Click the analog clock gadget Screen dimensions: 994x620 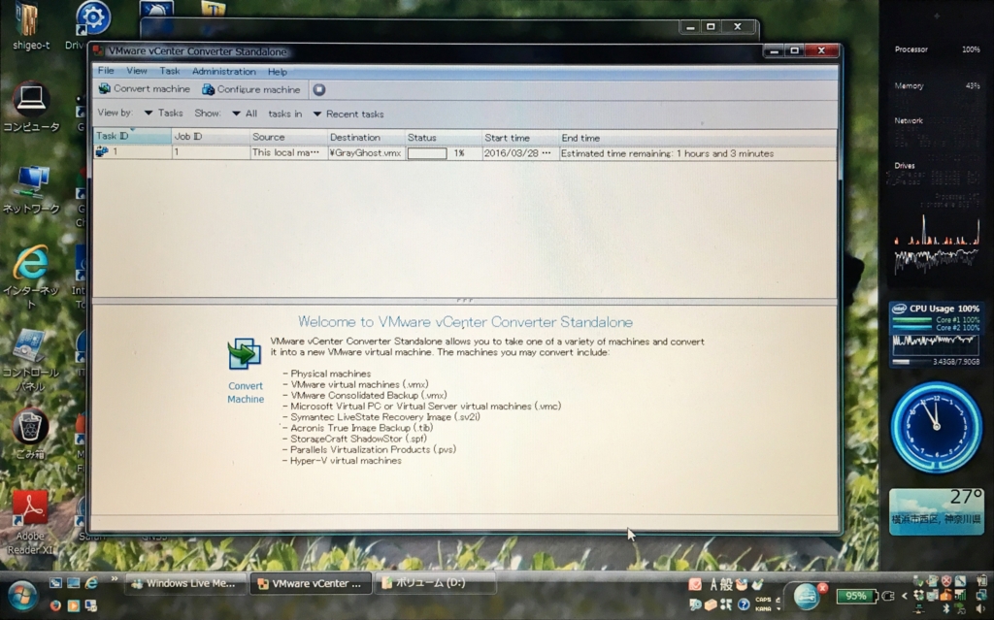[937, 426]
